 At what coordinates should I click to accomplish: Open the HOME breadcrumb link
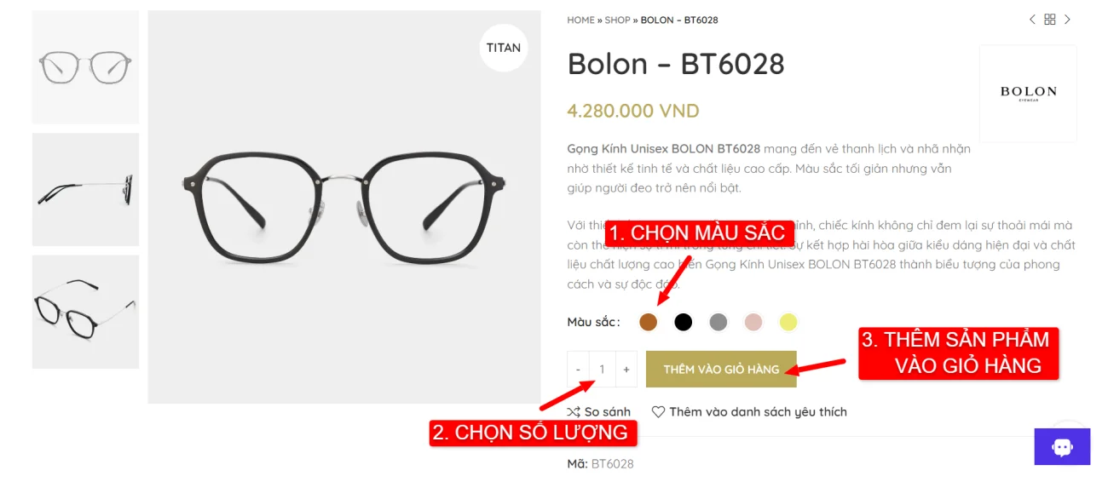(x=580, y=20)
